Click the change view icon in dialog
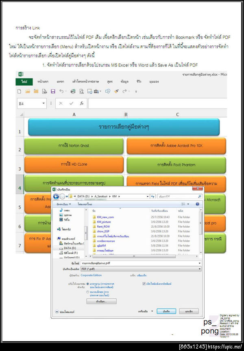The width and height of the screenshot is (244, 351). tap(183, 204)
